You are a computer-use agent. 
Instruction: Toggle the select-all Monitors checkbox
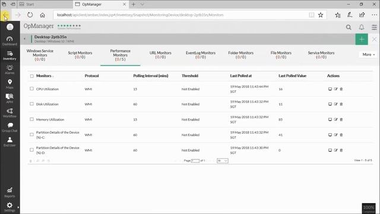pyautogui.click(x=31, y=76)
